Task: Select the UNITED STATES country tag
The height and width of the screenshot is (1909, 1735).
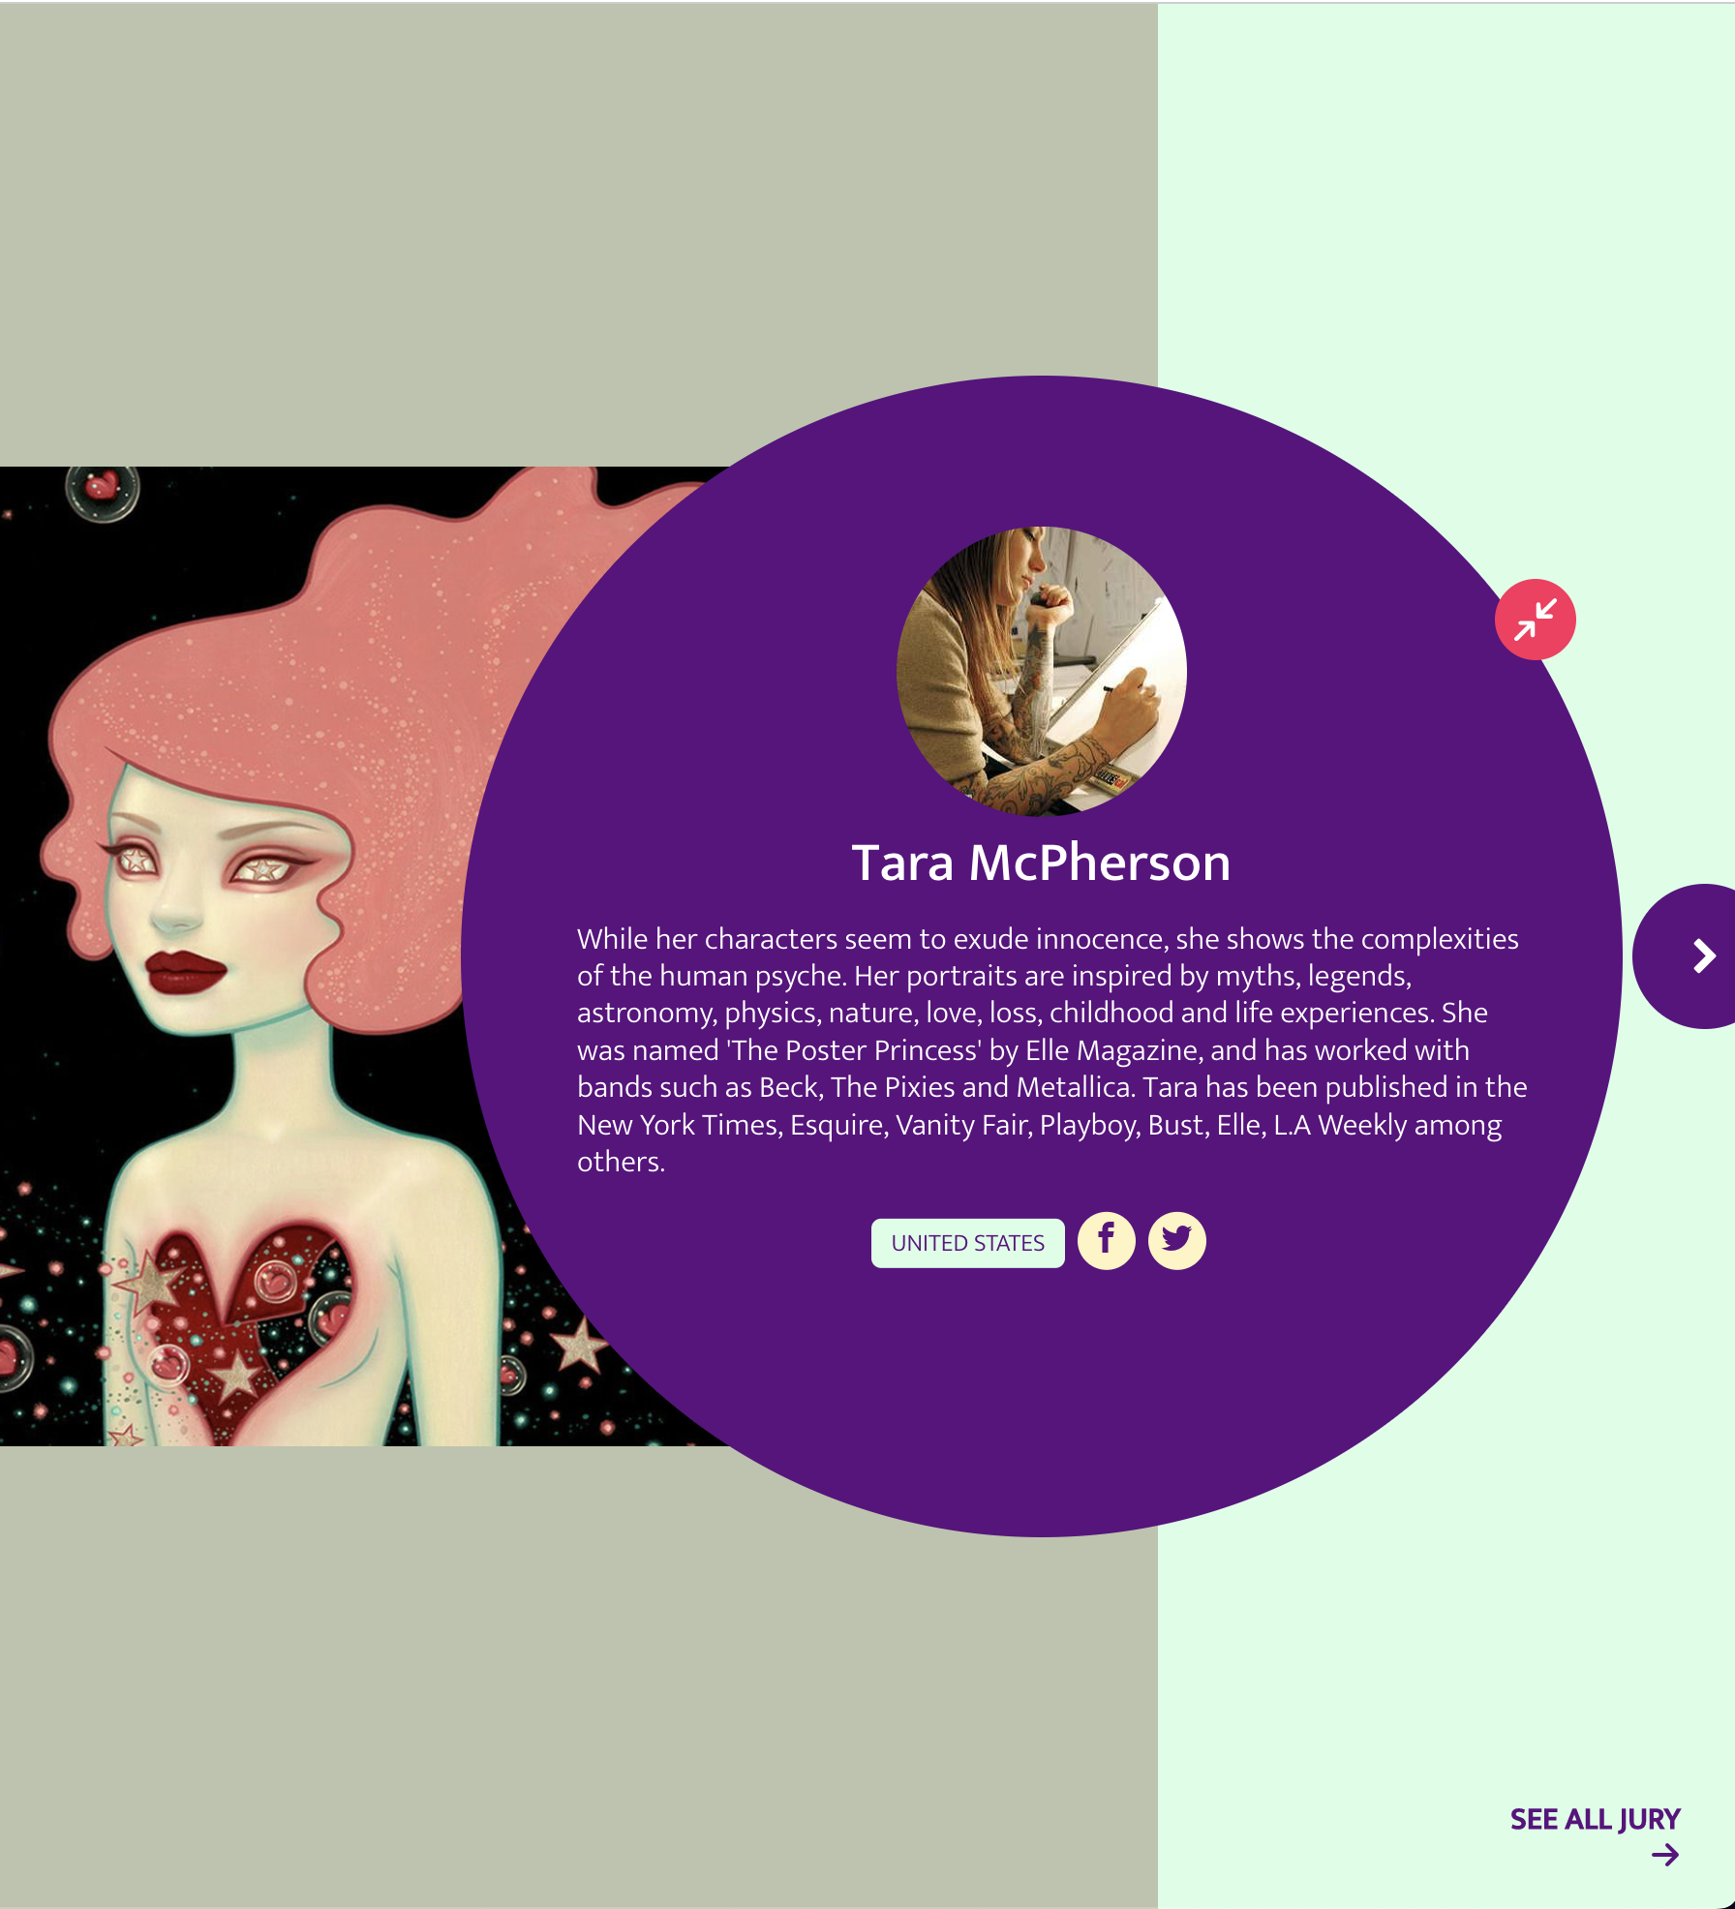Action: 967,1243
